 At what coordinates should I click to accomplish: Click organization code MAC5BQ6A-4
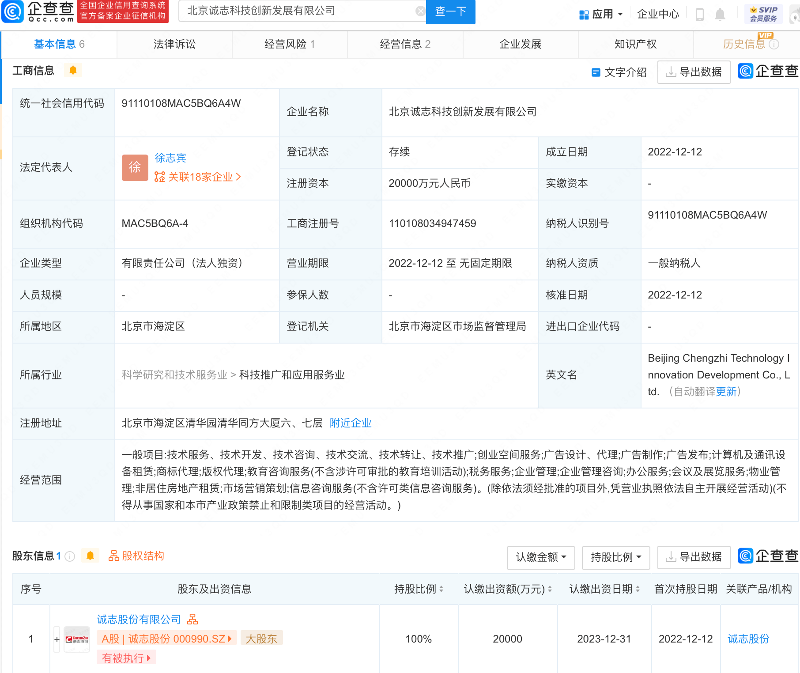point(155,223)
